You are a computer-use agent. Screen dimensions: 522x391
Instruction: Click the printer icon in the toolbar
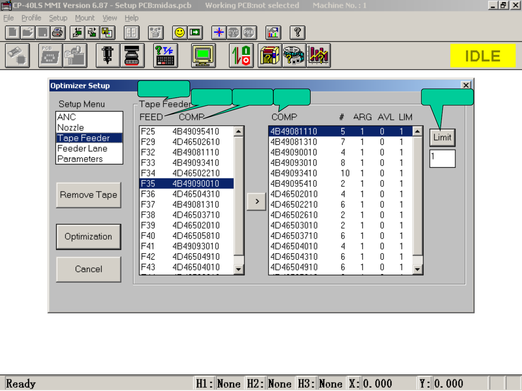(x=58, y=33)
